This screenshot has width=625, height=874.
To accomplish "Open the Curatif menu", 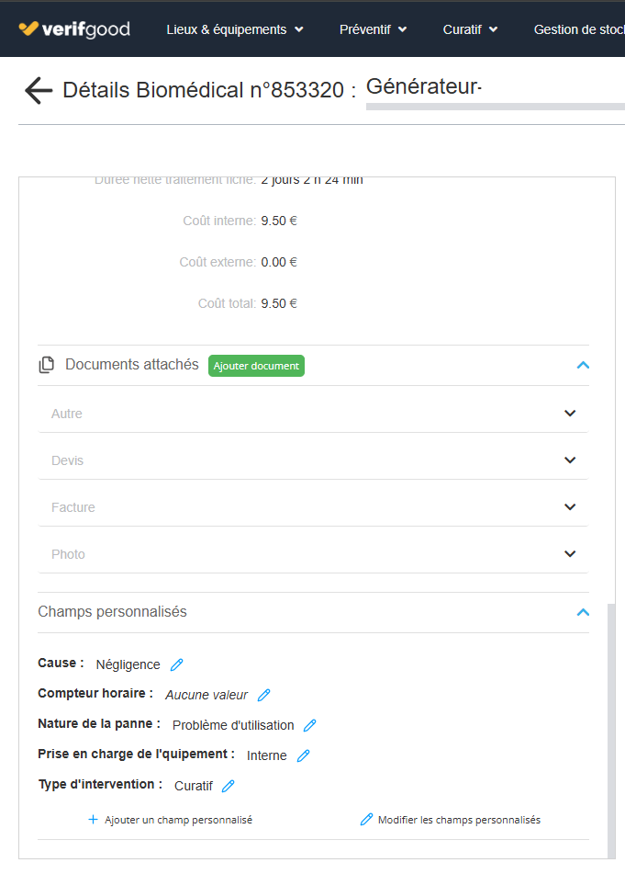I will [x=470, y=29].
